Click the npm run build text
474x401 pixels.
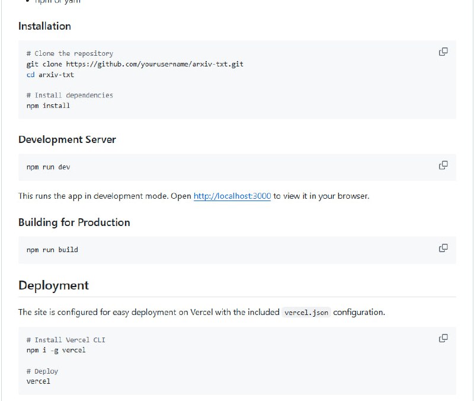click(52, 250)
